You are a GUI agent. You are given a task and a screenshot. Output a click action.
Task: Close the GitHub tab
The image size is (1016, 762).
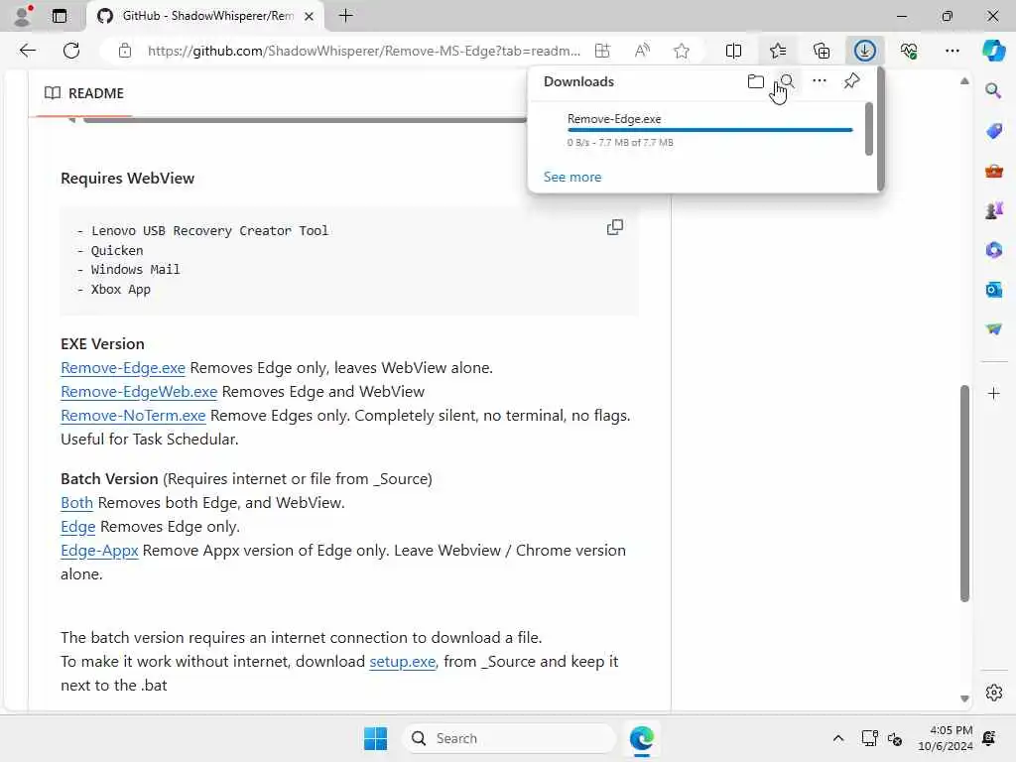pos(310,16)
